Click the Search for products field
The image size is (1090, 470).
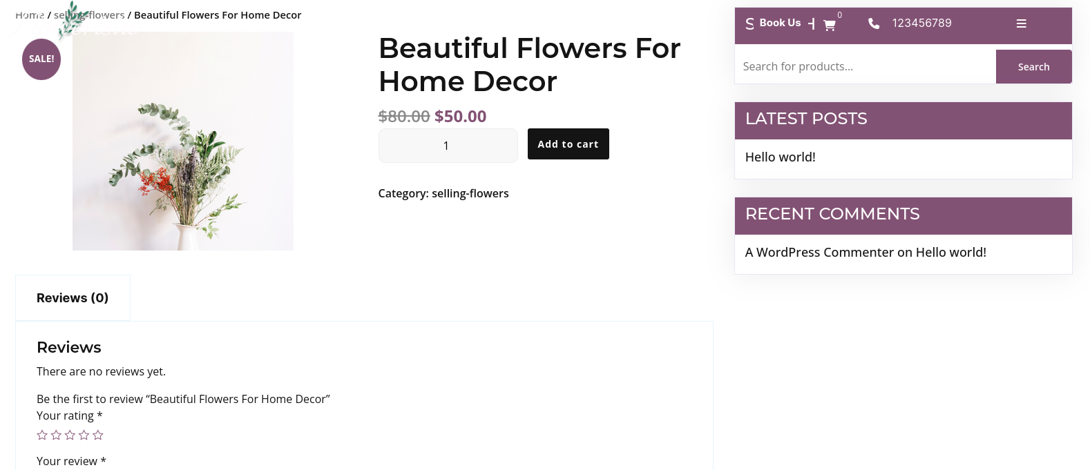(x=865, y=67)
